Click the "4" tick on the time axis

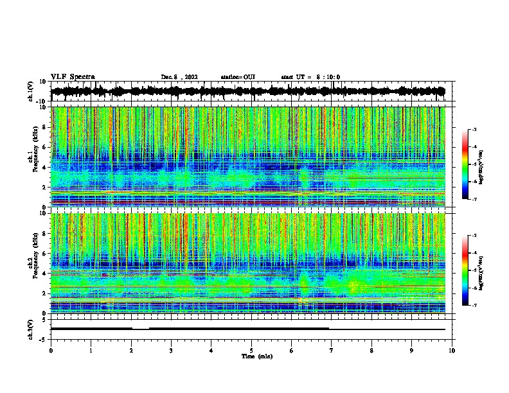pos(211,351)
